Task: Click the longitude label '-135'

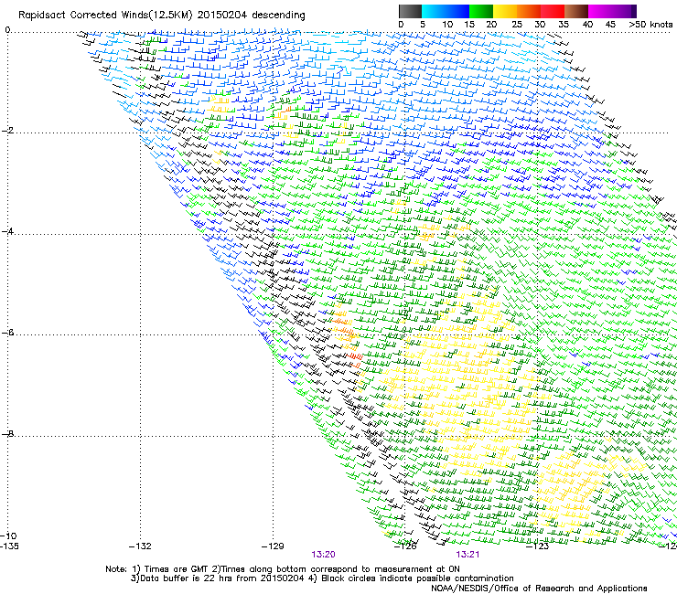Action: click(9, 546)
